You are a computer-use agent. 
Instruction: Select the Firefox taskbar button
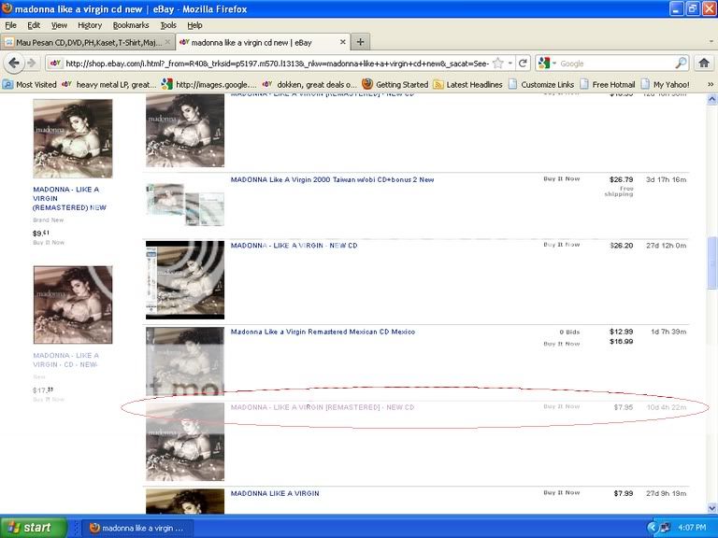coord(137,528)
